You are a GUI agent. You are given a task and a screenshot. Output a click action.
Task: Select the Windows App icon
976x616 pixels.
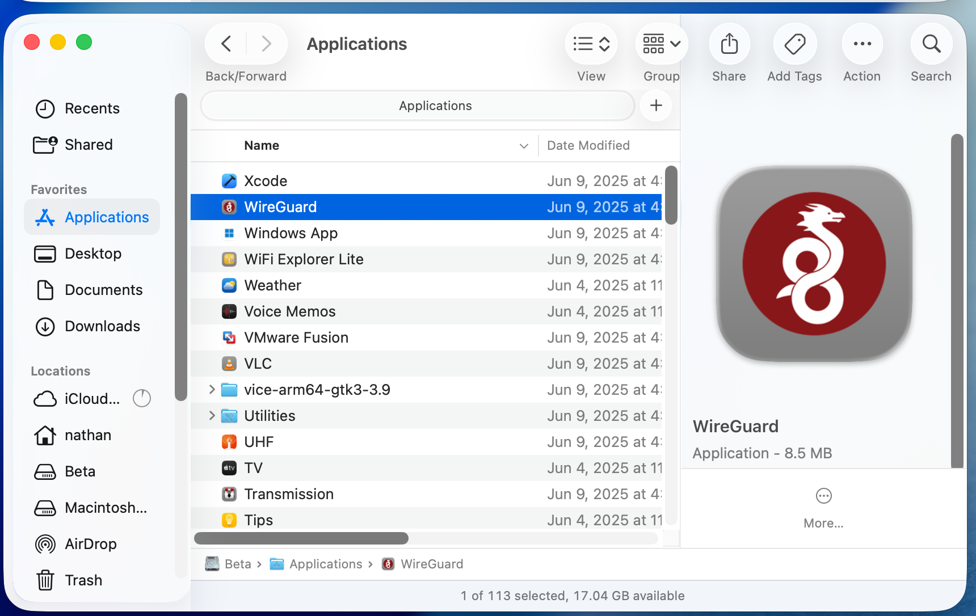(229, 233)
